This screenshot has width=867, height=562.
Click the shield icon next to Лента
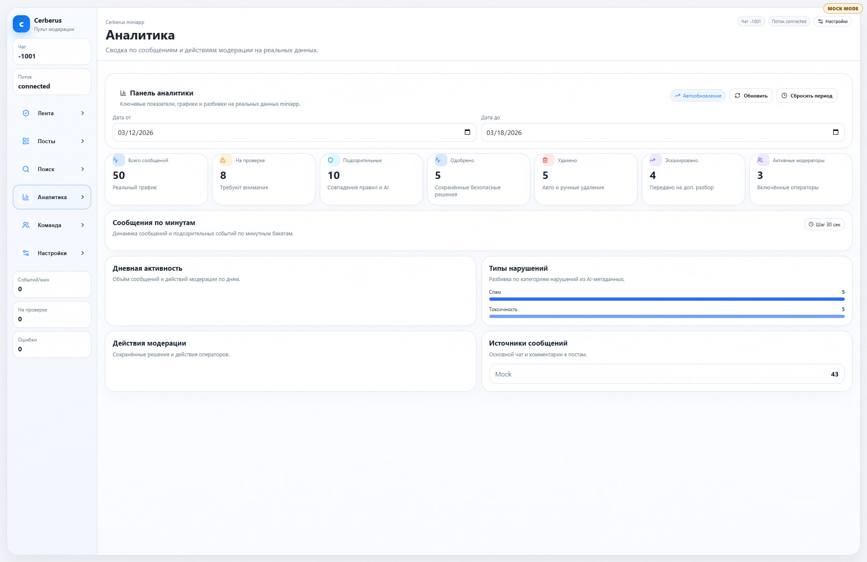point(26,113)
